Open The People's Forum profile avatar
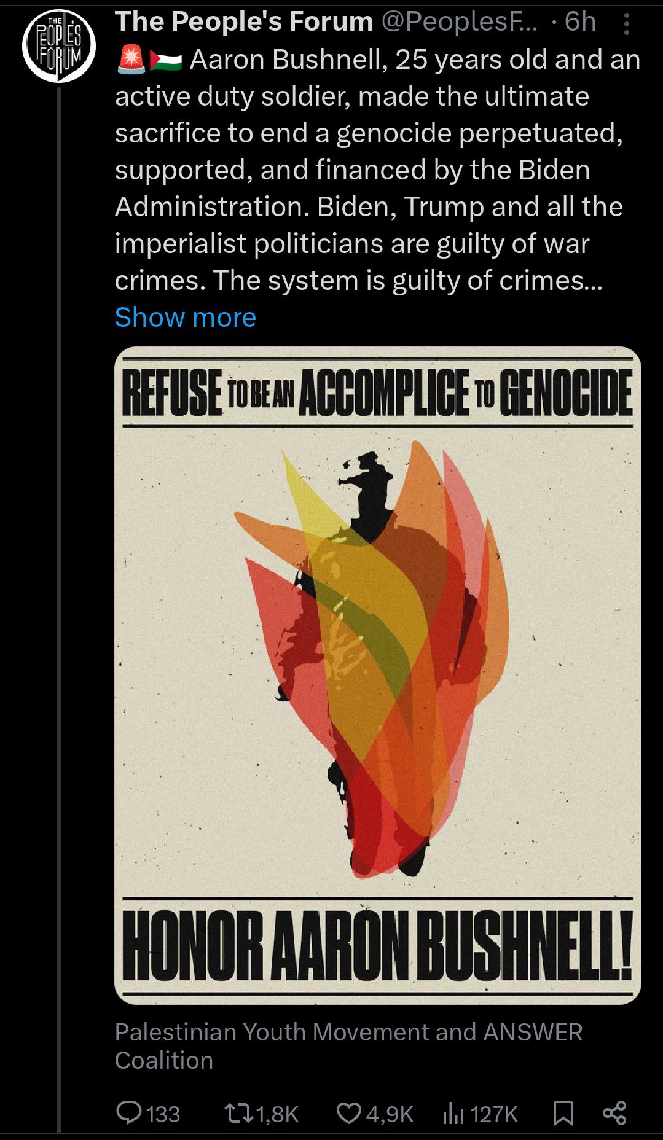Screen dimensions: 663x1140 point(58,45)
